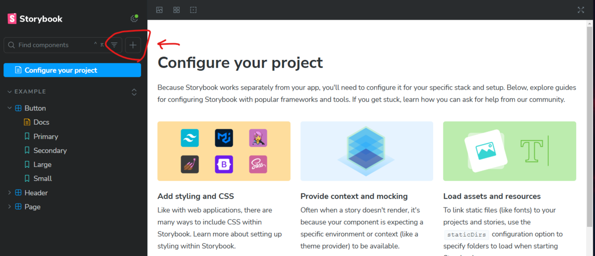Click the Button component label
This screenshot has width=595, height=256.
35,108
